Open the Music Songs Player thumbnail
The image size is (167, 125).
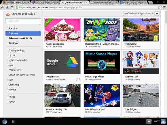click(x=102, y=63)
